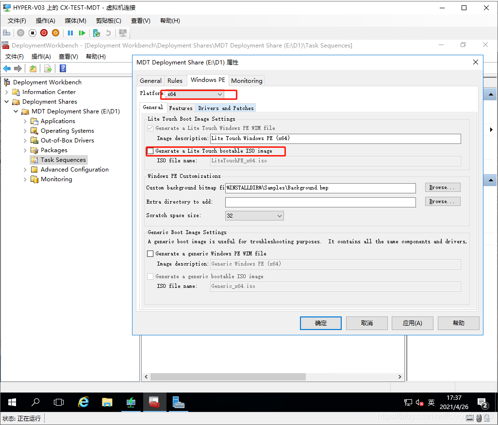Click the horizontal scrollbar thumb
498x425 pixels.
(228, 377)
